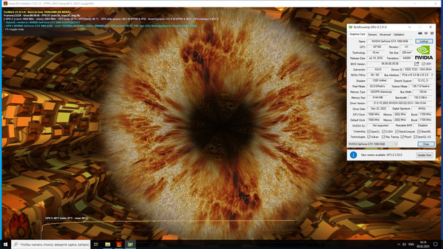The height and width of the screenshot is (249, 443).
Task: Click the FurMark title bar app icon
Action: (5, 3)
